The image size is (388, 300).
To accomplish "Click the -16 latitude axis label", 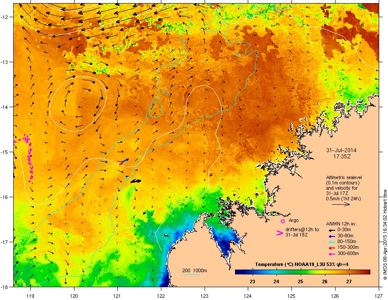I will click(x=4, y=197).
